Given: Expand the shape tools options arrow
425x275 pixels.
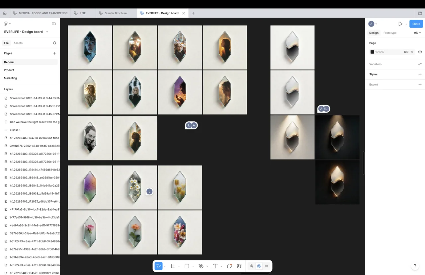Looking at the screenshot, I should point(193,266).
